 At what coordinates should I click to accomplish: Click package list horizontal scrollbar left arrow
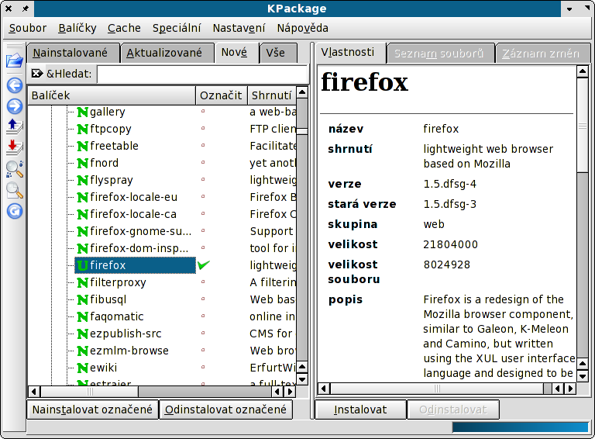pos(34,392)
